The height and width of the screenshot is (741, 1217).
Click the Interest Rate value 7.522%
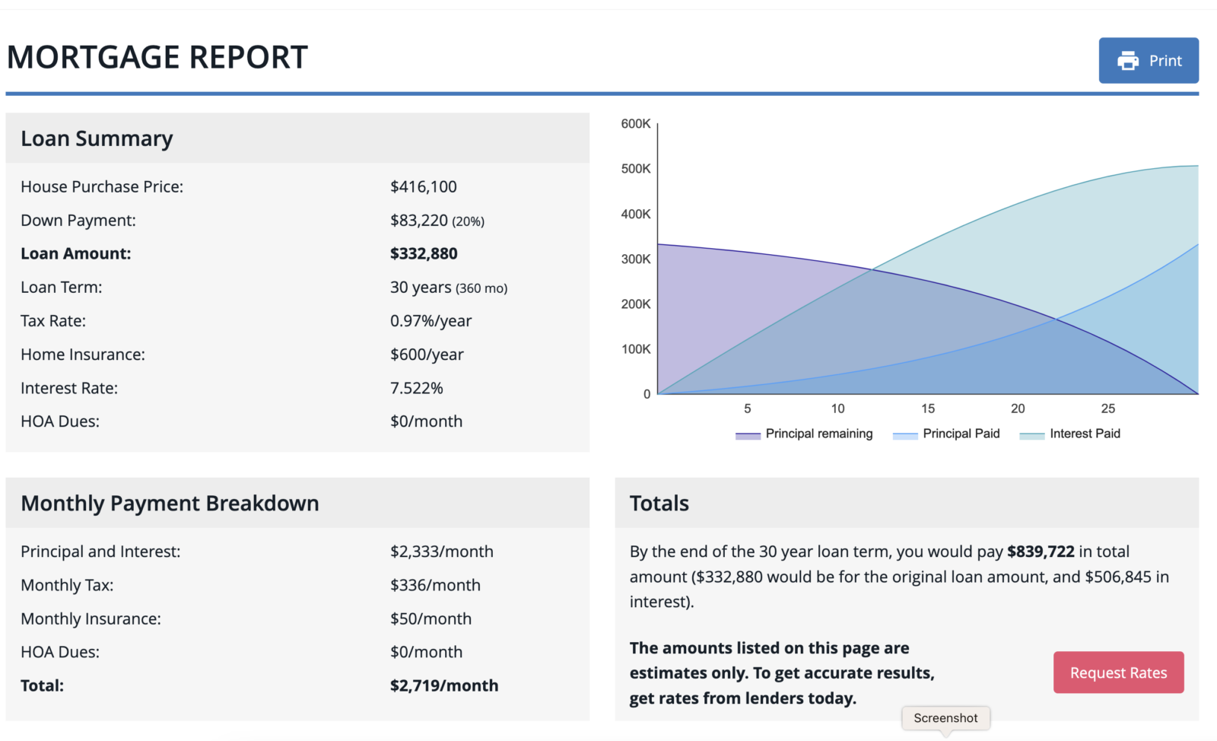pos(417,388)
